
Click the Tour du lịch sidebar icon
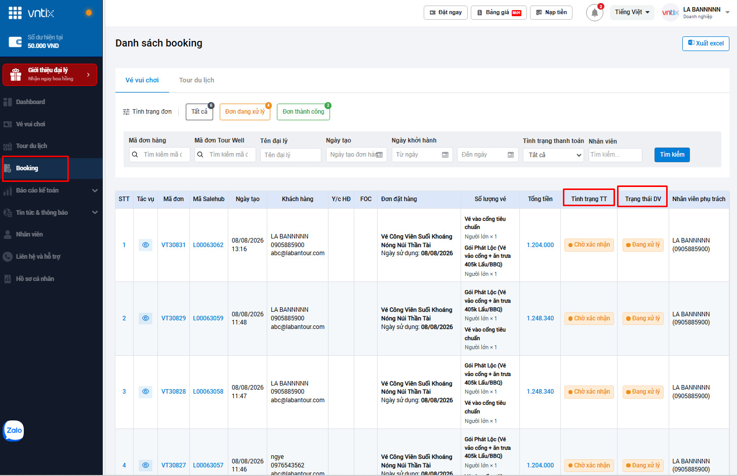click(x=8, y=146)
